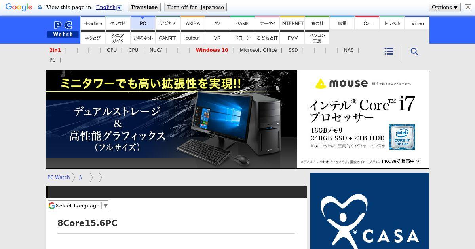Screen dimensions: 475x249
Task: Open the FMV tab
Action: [292, 38]
